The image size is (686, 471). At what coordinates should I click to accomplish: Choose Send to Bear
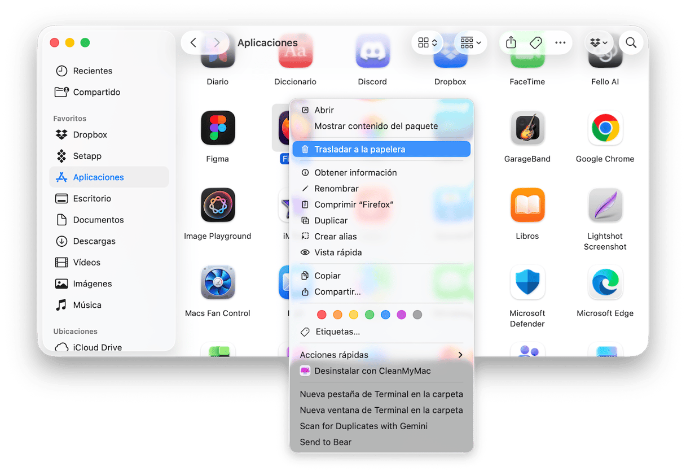(x=381, y=442)
